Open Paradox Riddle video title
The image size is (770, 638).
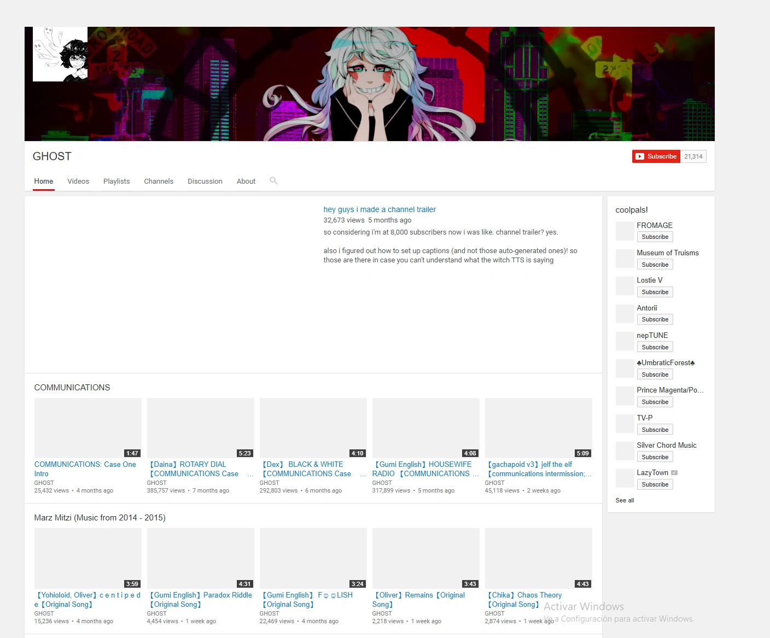(201, 600)
